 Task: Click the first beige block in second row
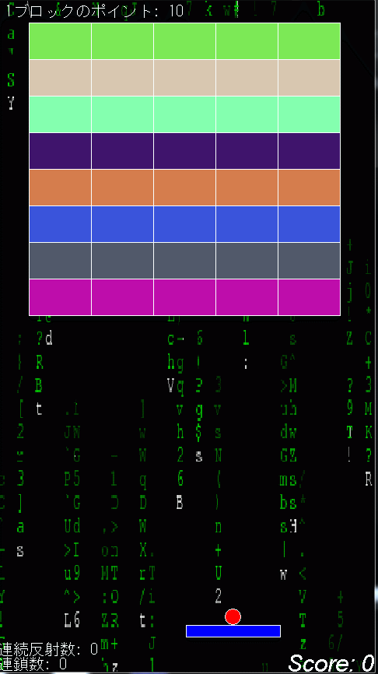[60, 78]
